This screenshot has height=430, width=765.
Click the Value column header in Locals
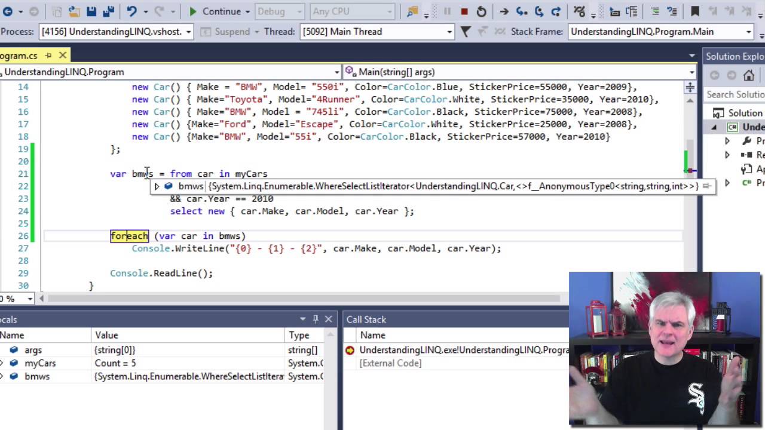(188, 335)
